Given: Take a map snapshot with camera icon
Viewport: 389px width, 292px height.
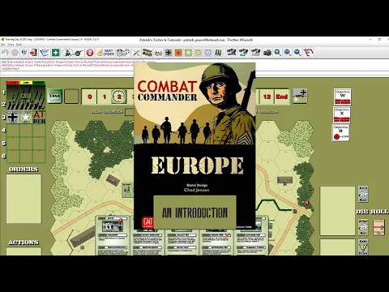Looking at the screenshot, I should point(267,53).
